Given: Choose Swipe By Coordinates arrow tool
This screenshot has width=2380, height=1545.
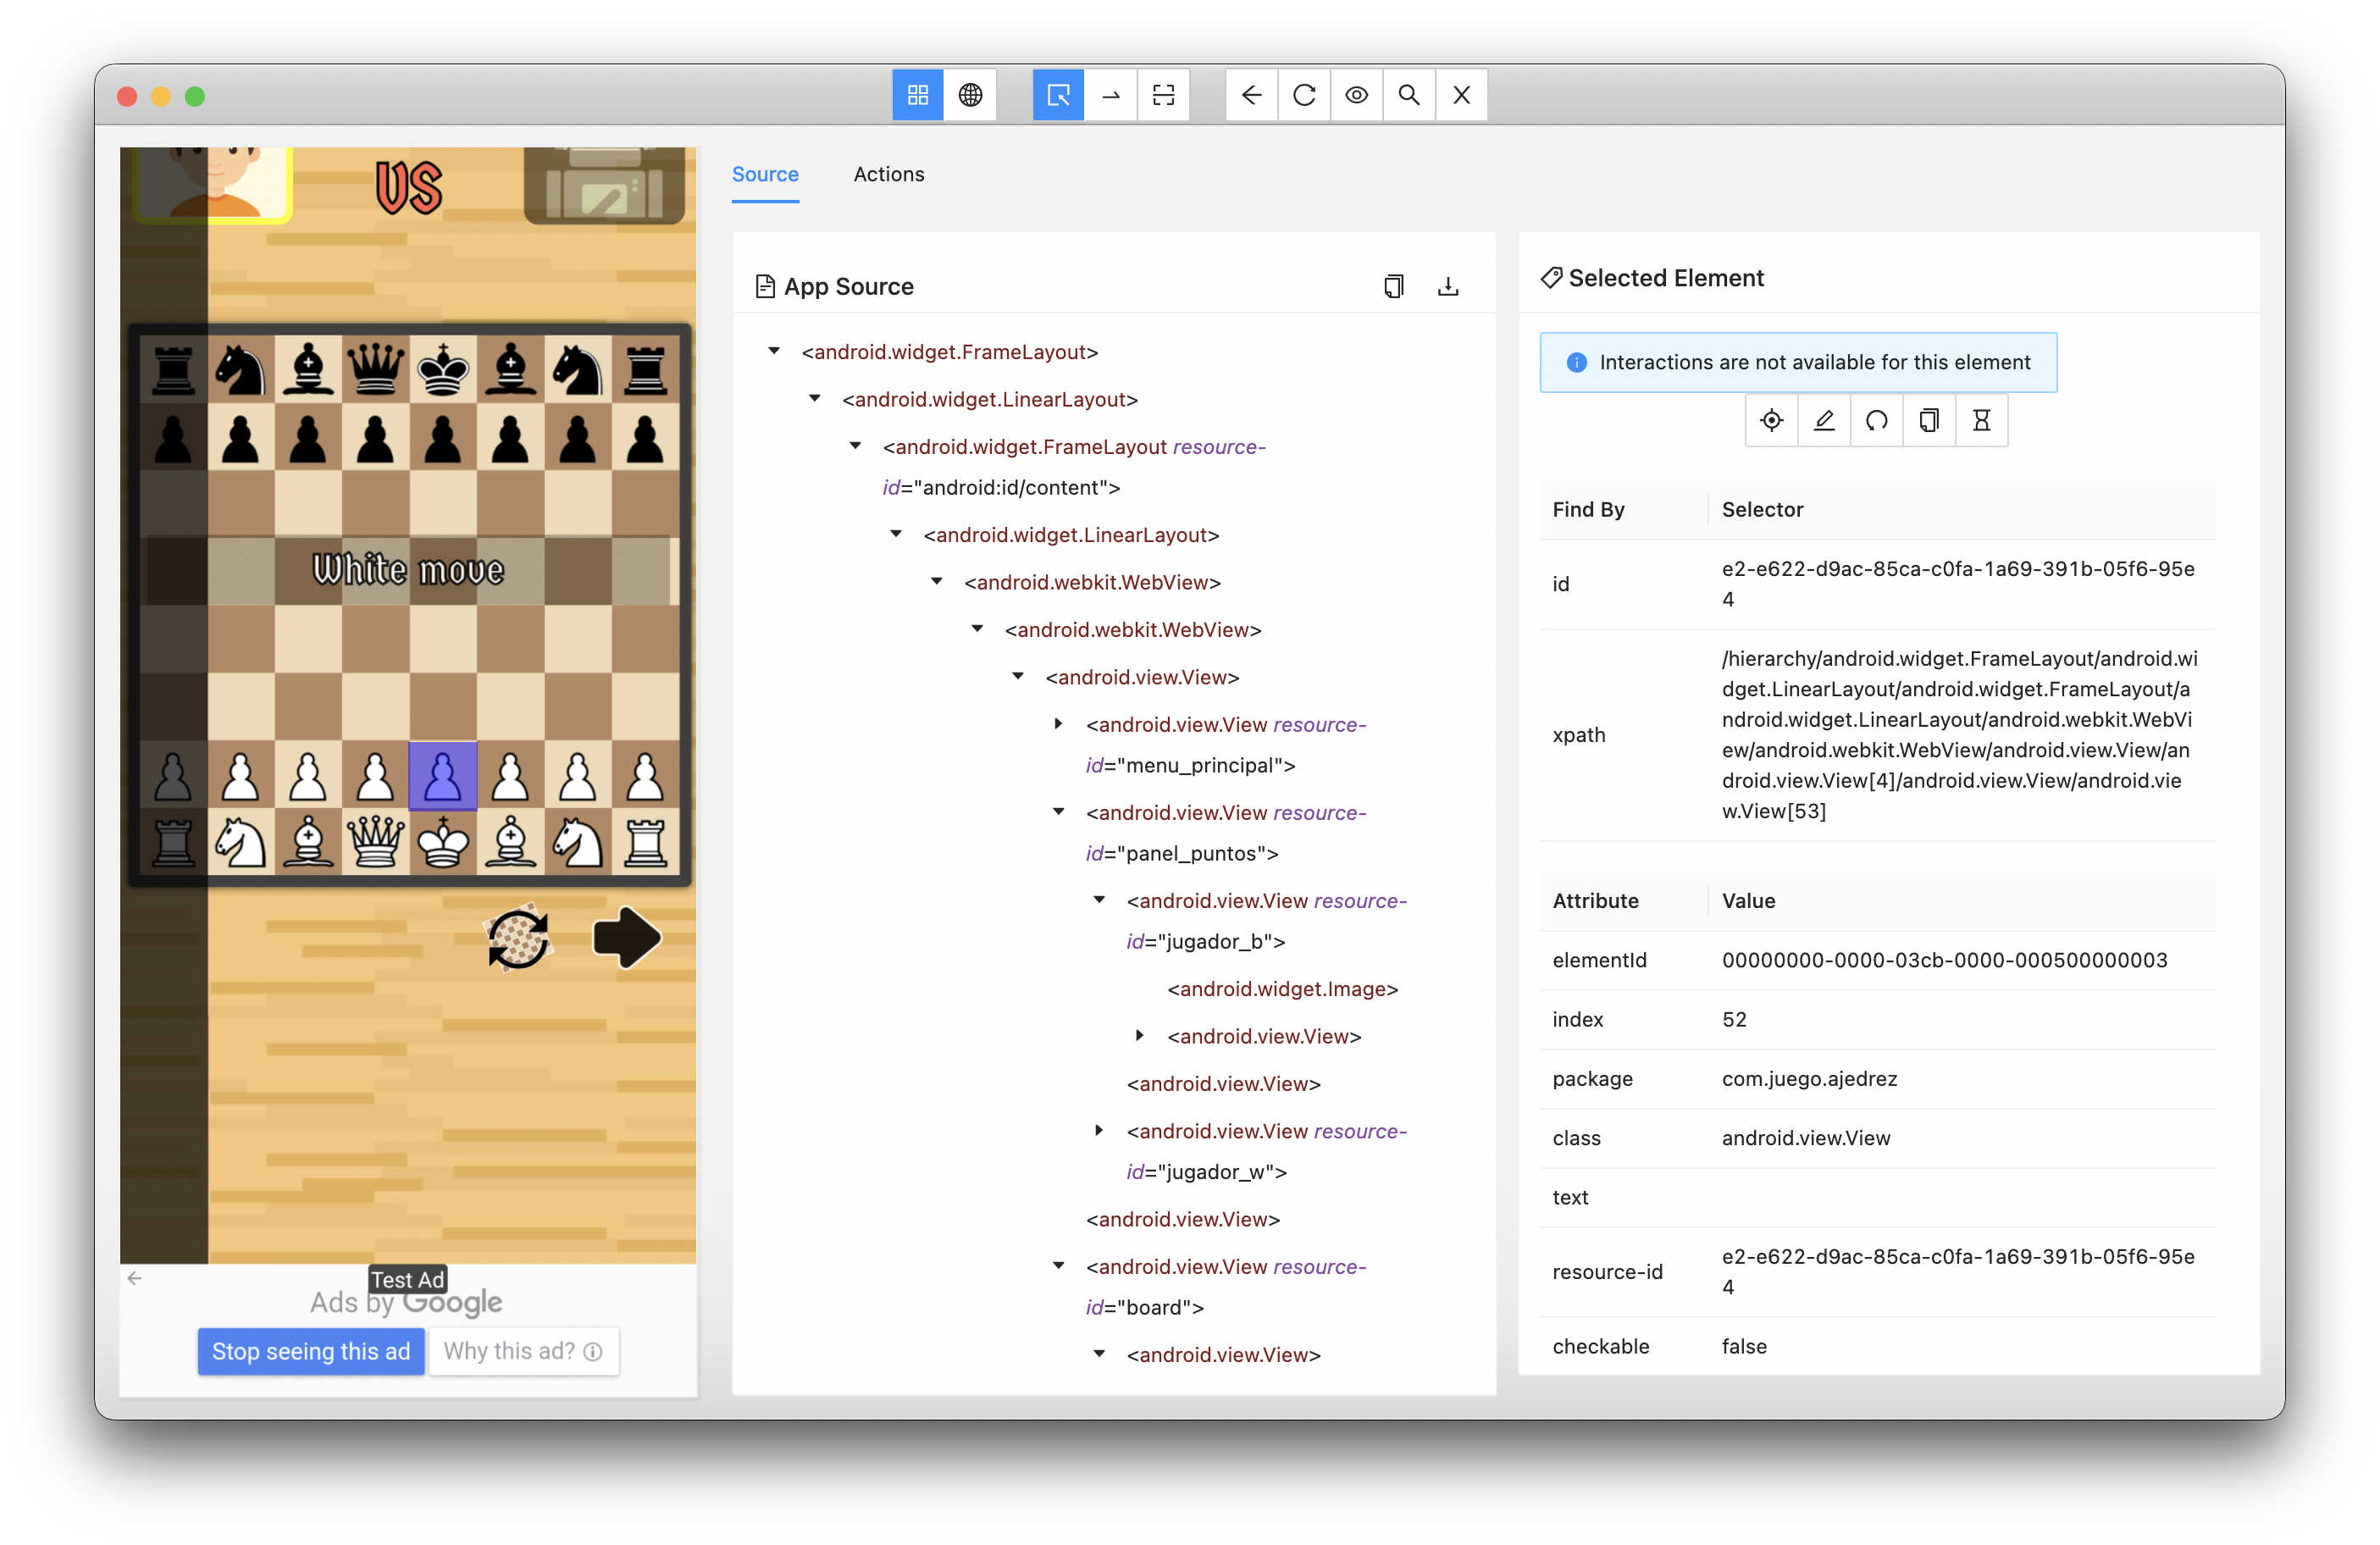Looking at the screenshot, I should click(1111, 95).
